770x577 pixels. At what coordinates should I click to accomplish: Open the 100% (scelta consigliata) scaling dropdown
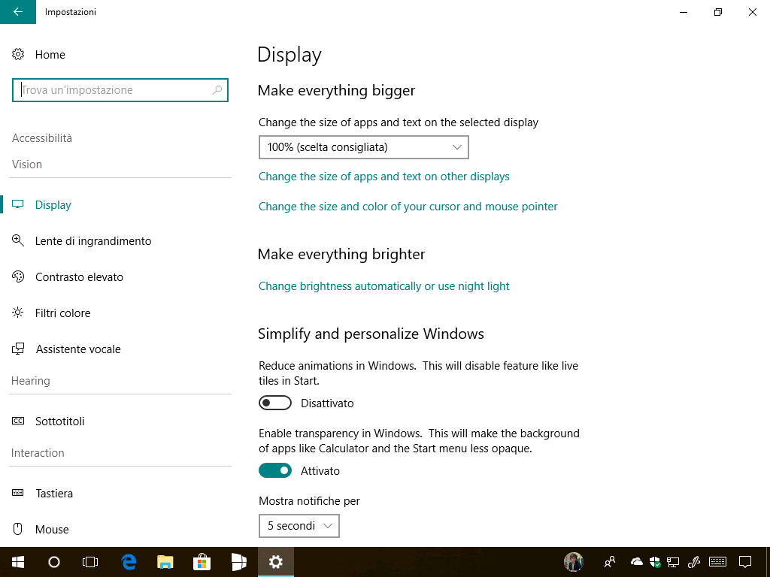pyautogui.click(x=364, y=147)
